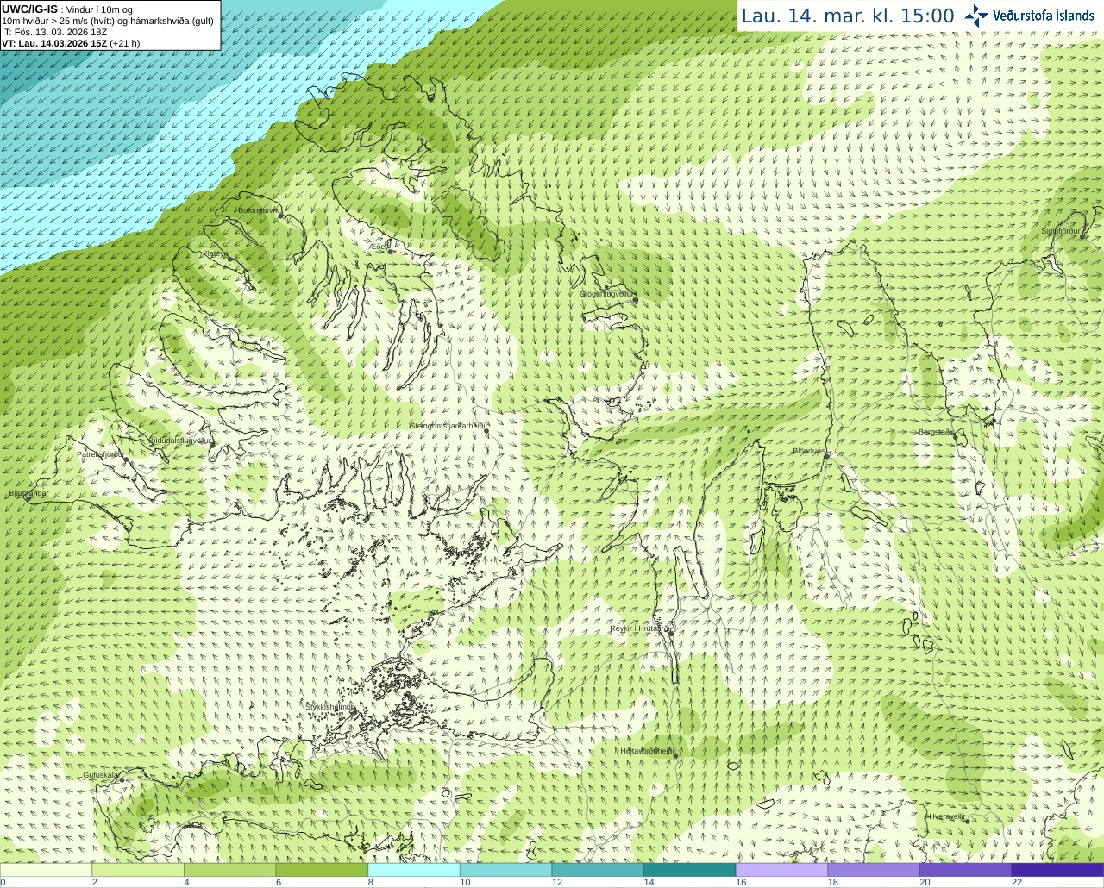This screenshot has height=888, width=1104.
Task: Click the Gjögurflugvöllur place label
Action: 607,294
